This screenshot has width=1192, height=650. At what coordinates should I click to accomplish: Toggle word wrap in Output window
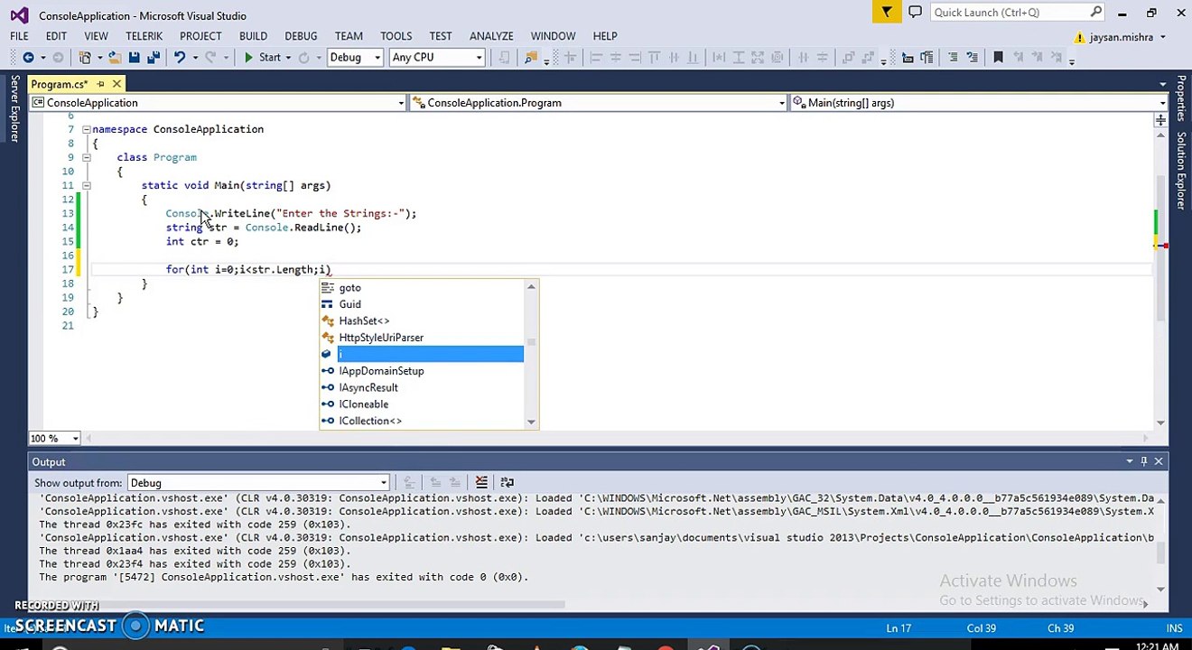507,483
